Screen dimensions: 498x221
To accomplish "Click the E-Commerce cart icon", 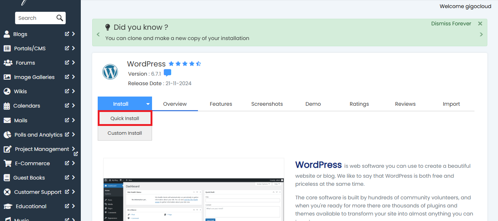I will [x=7, y=163].
